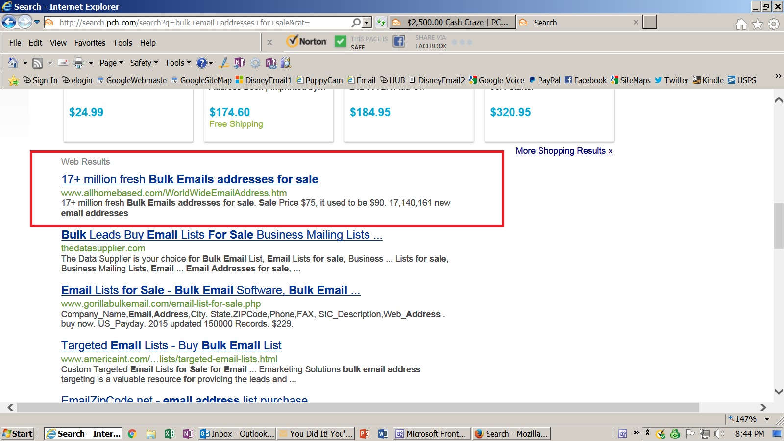Expand the Safety dropdown menu
The height and width of the screenshot is (441, 784).
[144, 63]
